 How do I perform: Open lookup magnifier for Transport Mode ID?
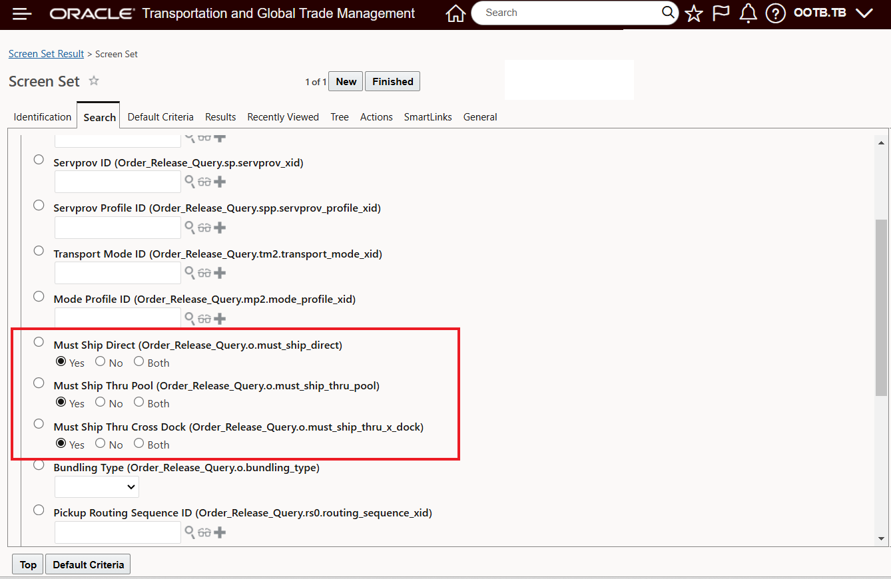pyautogui.click(x=190, y=273)
